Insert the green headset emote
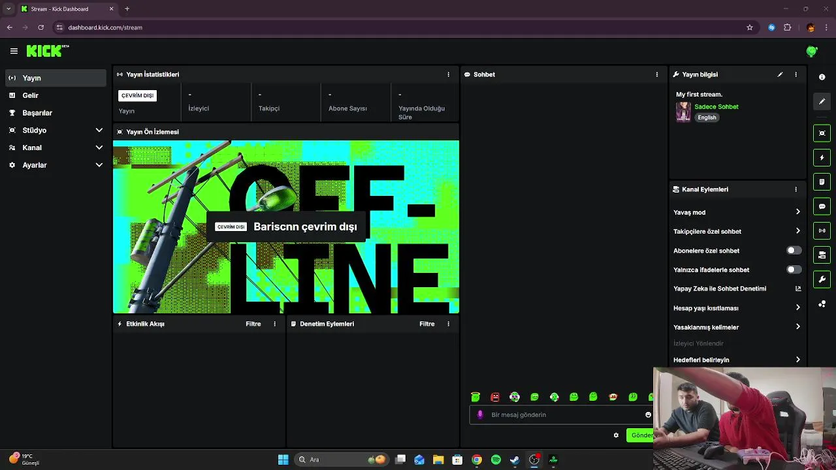836x470 pixels. (x=554, y=397)
